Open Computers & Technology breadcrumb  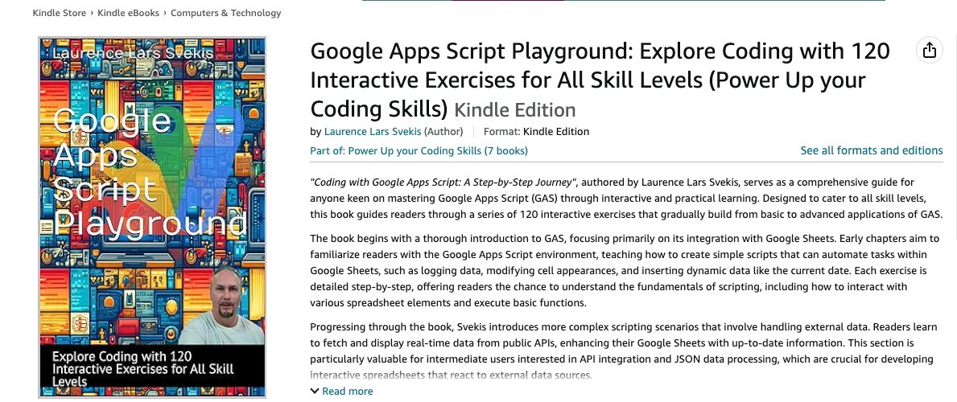(x=226, y=13)
